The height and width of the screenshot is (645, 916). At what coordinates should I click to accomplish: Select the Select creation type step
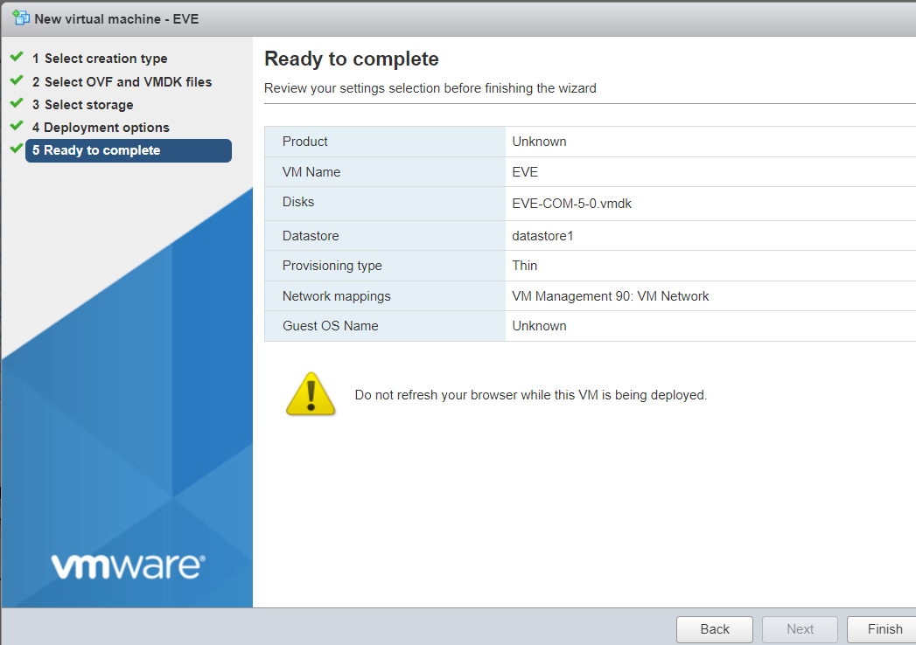99,58
